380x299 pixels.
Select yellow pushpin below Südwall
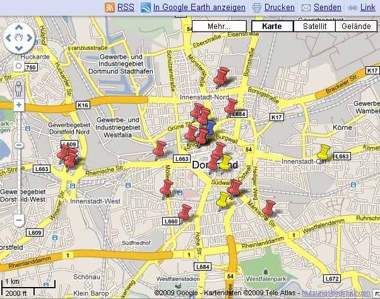coord(222,201)
